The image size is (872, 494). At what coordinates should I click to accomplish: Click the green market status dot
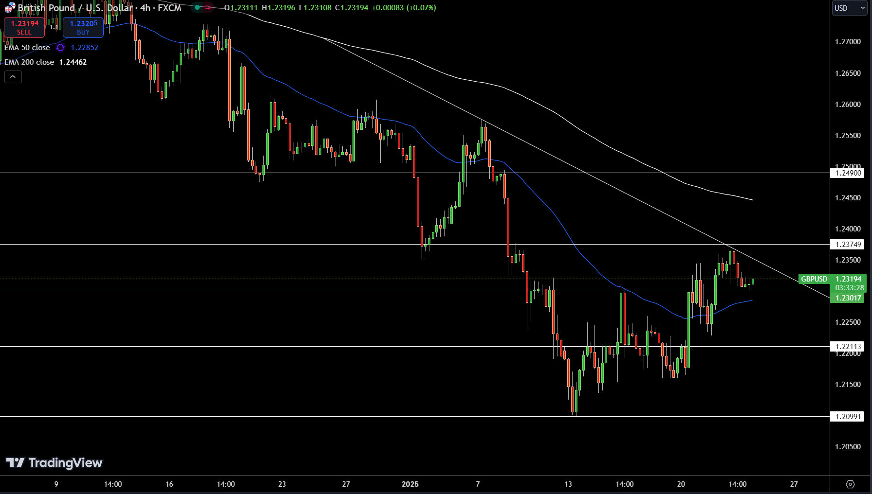197,8
